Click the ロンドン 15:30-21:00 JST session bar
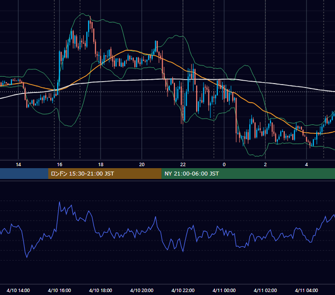 [x=104, y=174]
